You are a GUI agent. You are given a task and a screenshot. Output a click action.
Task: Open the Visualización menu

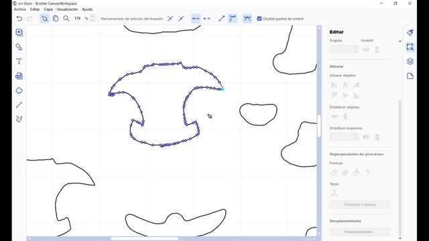[x=67, y=9]
